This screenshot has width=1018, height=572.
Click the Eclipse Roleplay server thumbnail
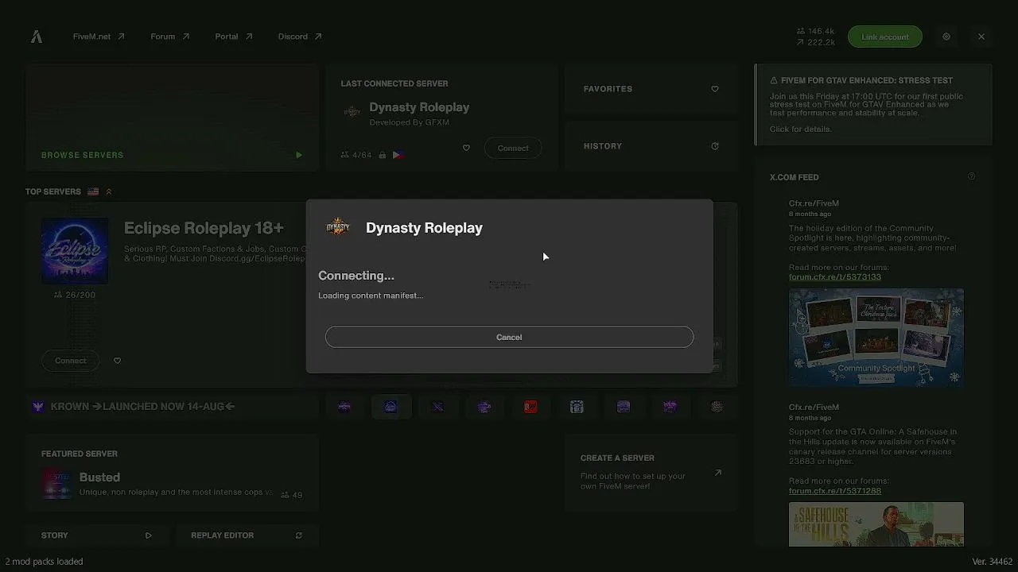click(x=75, y=251)
